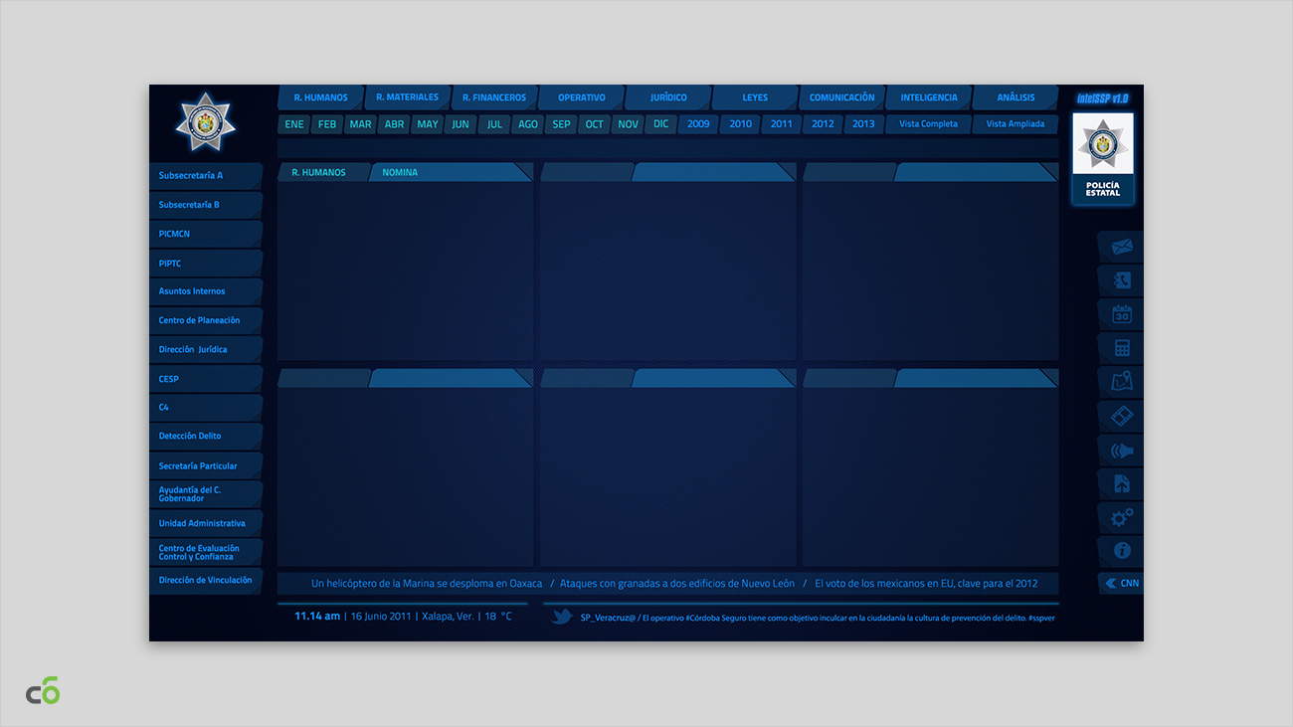Screen dimensions: 1293x727
Task: Open the mail envelope icon
Action: coord(1121,247)
